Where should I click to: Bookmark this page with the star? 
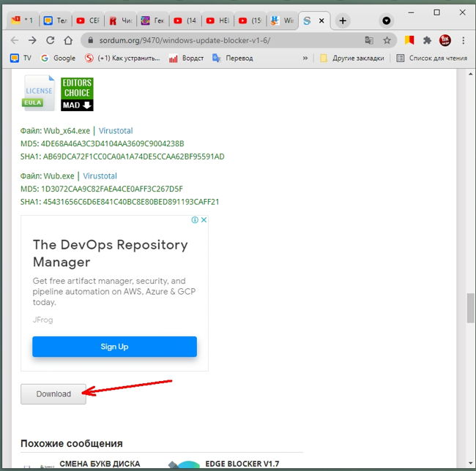pyautogui.click(x=387, y=40)
